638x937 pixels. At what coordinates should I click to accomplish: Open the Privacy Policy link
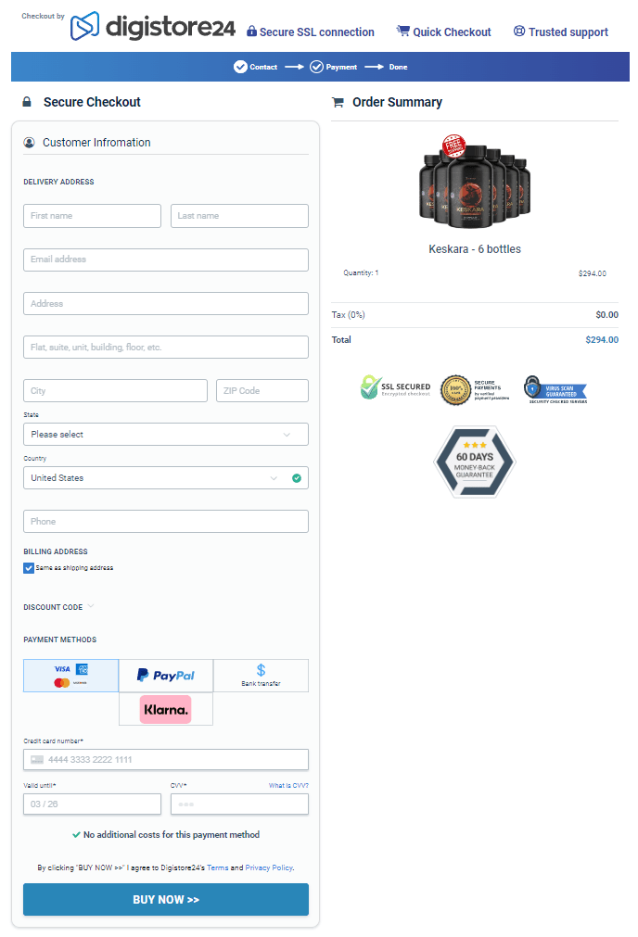coord(268,868)
